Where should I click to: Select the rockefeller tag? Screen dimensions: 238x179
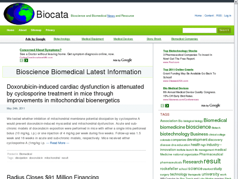click(169, 169)
